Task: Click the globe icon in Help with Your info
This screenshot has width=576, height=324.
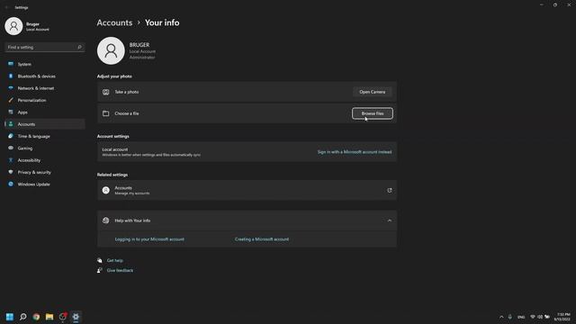Action: coord(106,220)
